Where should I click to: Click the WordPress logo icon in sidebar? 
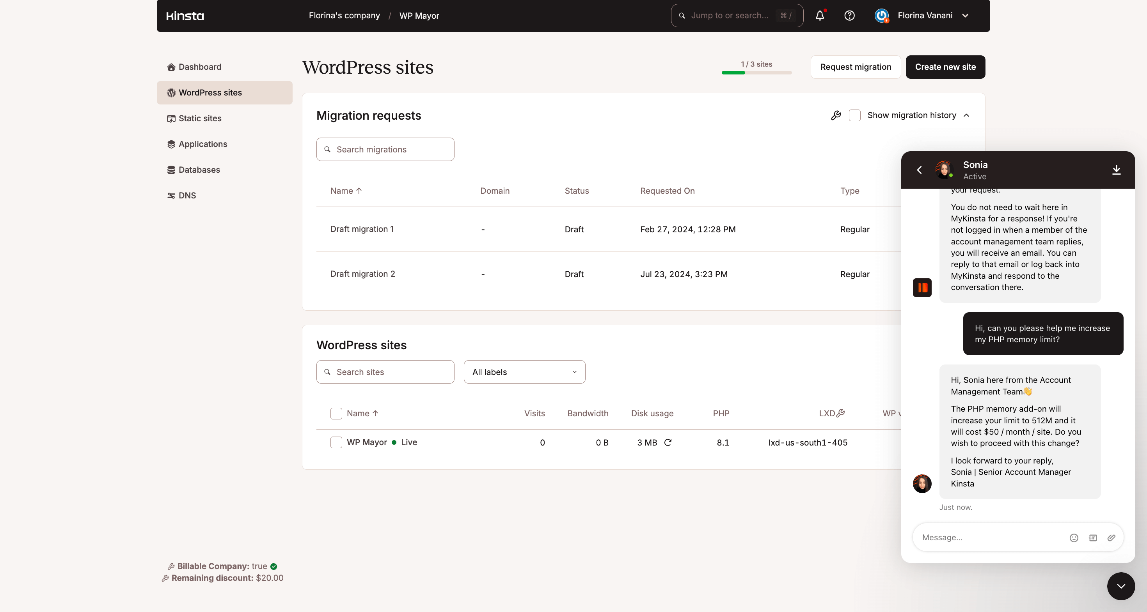[171, 93]
